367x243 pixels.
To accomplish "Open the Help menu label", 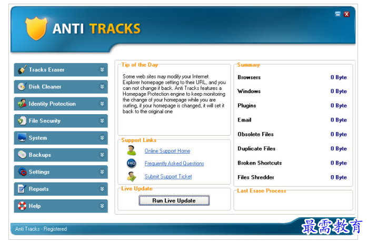I will (x=35, y=206).
